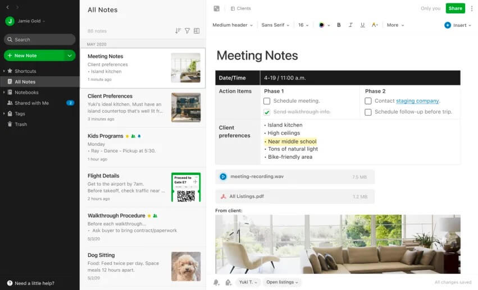Click the green Share button

pyautogui.click(x=455, y=8)
